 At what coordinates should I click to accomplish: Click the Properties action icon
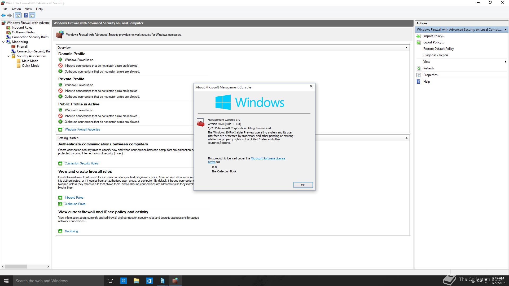point(419,75)
